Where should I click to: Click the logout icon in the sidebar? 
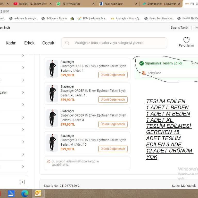tap(22, 182)
